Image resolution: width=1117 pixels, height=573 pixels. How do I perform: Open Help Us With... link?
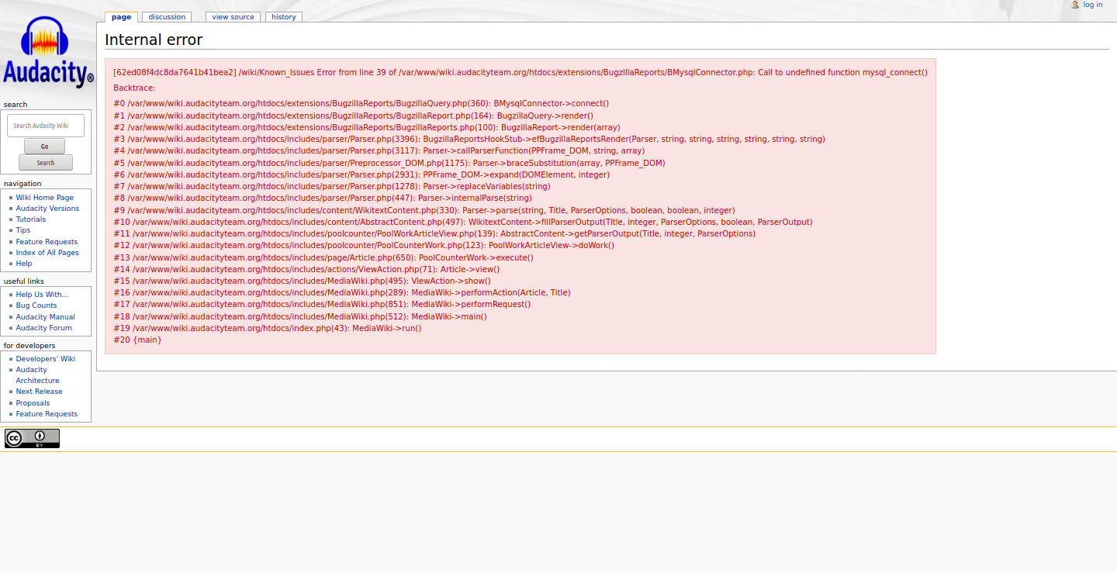[x=42, y=295]
